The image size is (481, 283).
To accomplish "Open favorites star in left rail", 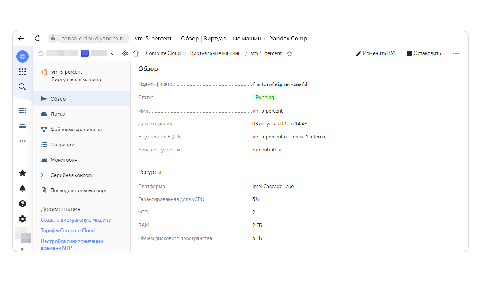I will [22, 173].
